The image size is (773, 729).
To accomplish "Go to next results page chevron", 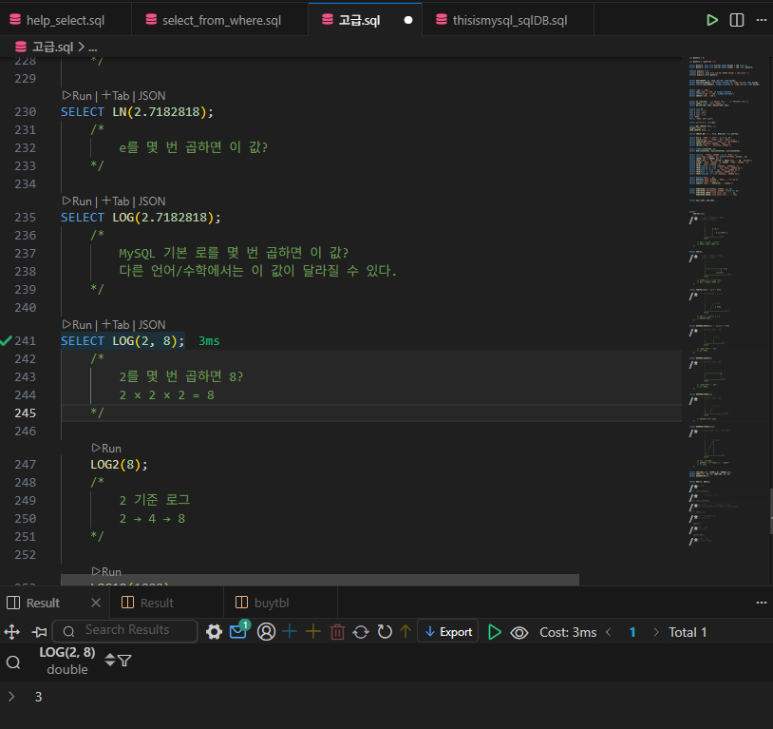I will [x=655, y=632].
